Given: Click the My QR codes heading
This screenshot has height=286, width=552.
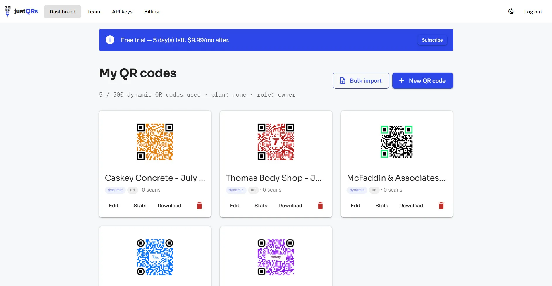Looking at the screenshot, I should click(x=138, y=73).
